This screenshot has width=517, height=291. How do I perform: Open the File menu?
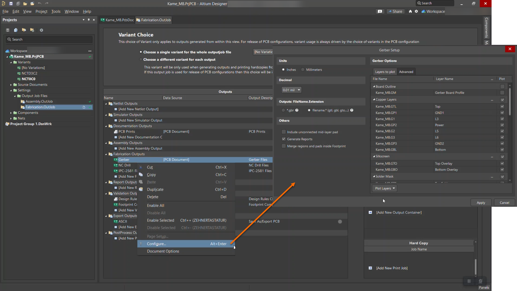[5, 11]
